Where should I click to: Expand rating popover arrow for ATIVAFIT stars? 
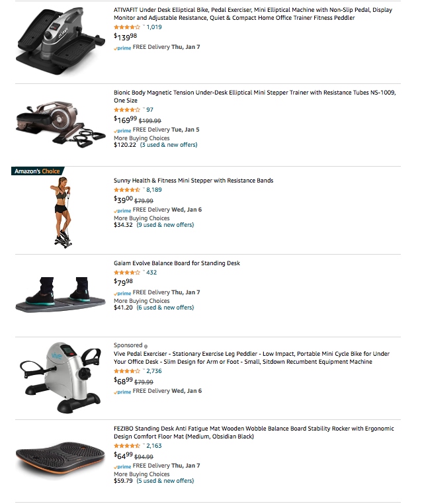click(x=144, y=26)
